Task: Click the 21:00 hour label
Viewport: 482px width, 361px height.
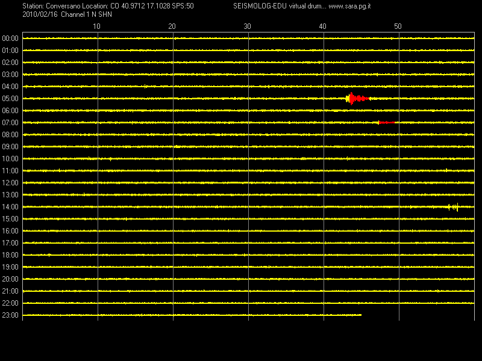Action: pos(10,291)
